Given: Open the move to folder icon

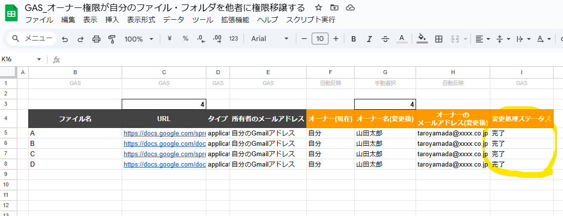Looking at the screenshot, I should (334, 7).
